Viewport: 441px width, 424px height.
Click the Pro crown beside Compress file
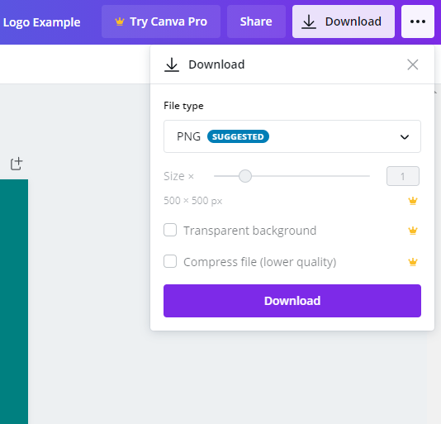(413, 262)
